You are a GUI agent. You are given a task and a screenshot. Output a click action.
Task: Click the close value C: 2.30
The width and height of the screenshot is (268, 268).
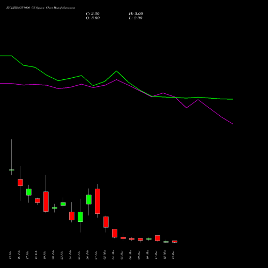click(x=93, y=14)
